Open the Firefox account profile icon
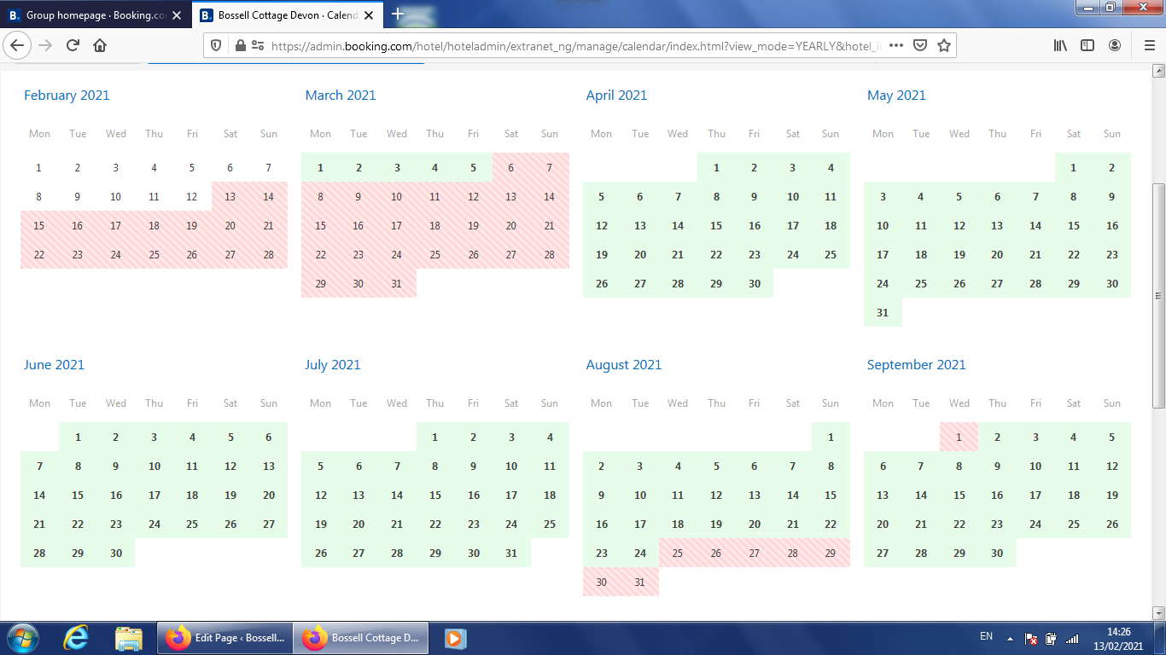Viewport: 1166px width, 655px height. pos(1115,45)
